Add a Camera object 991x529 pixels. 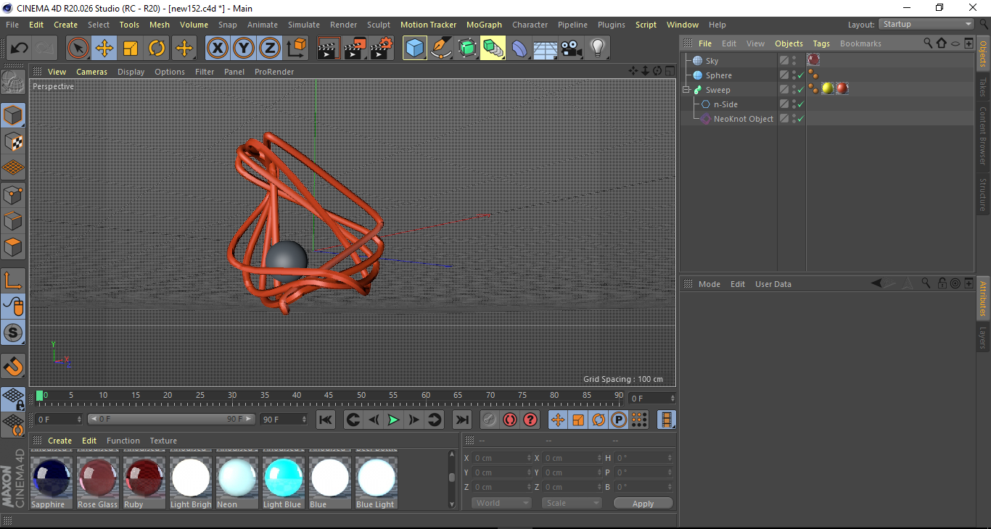coord(571,49)
